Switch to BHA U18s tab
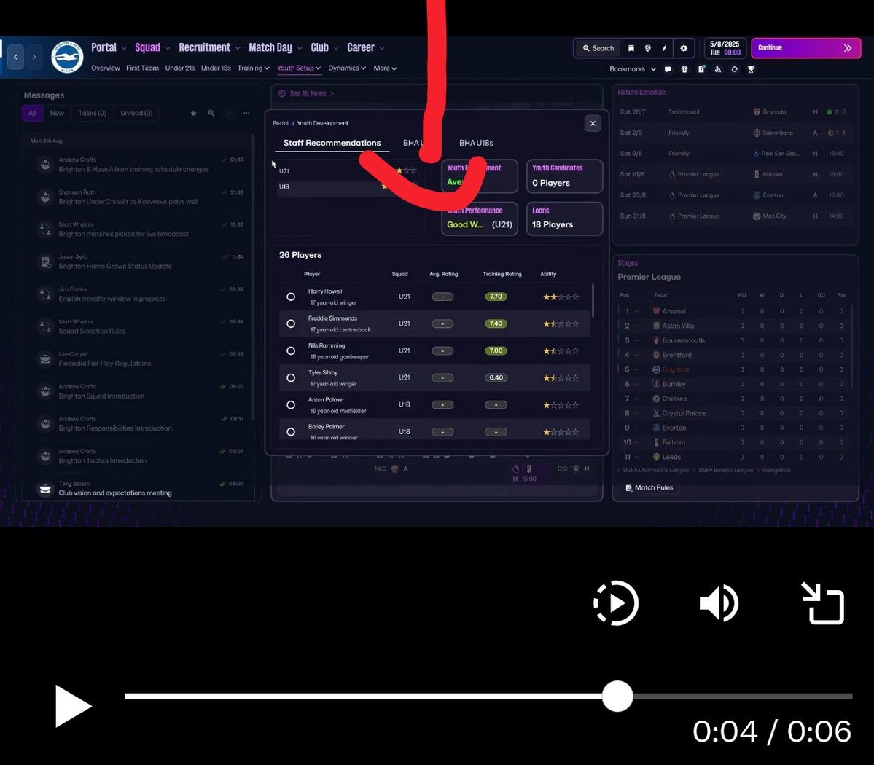Image resolution: width=874 pixels, height=765 pixels. 476,144
